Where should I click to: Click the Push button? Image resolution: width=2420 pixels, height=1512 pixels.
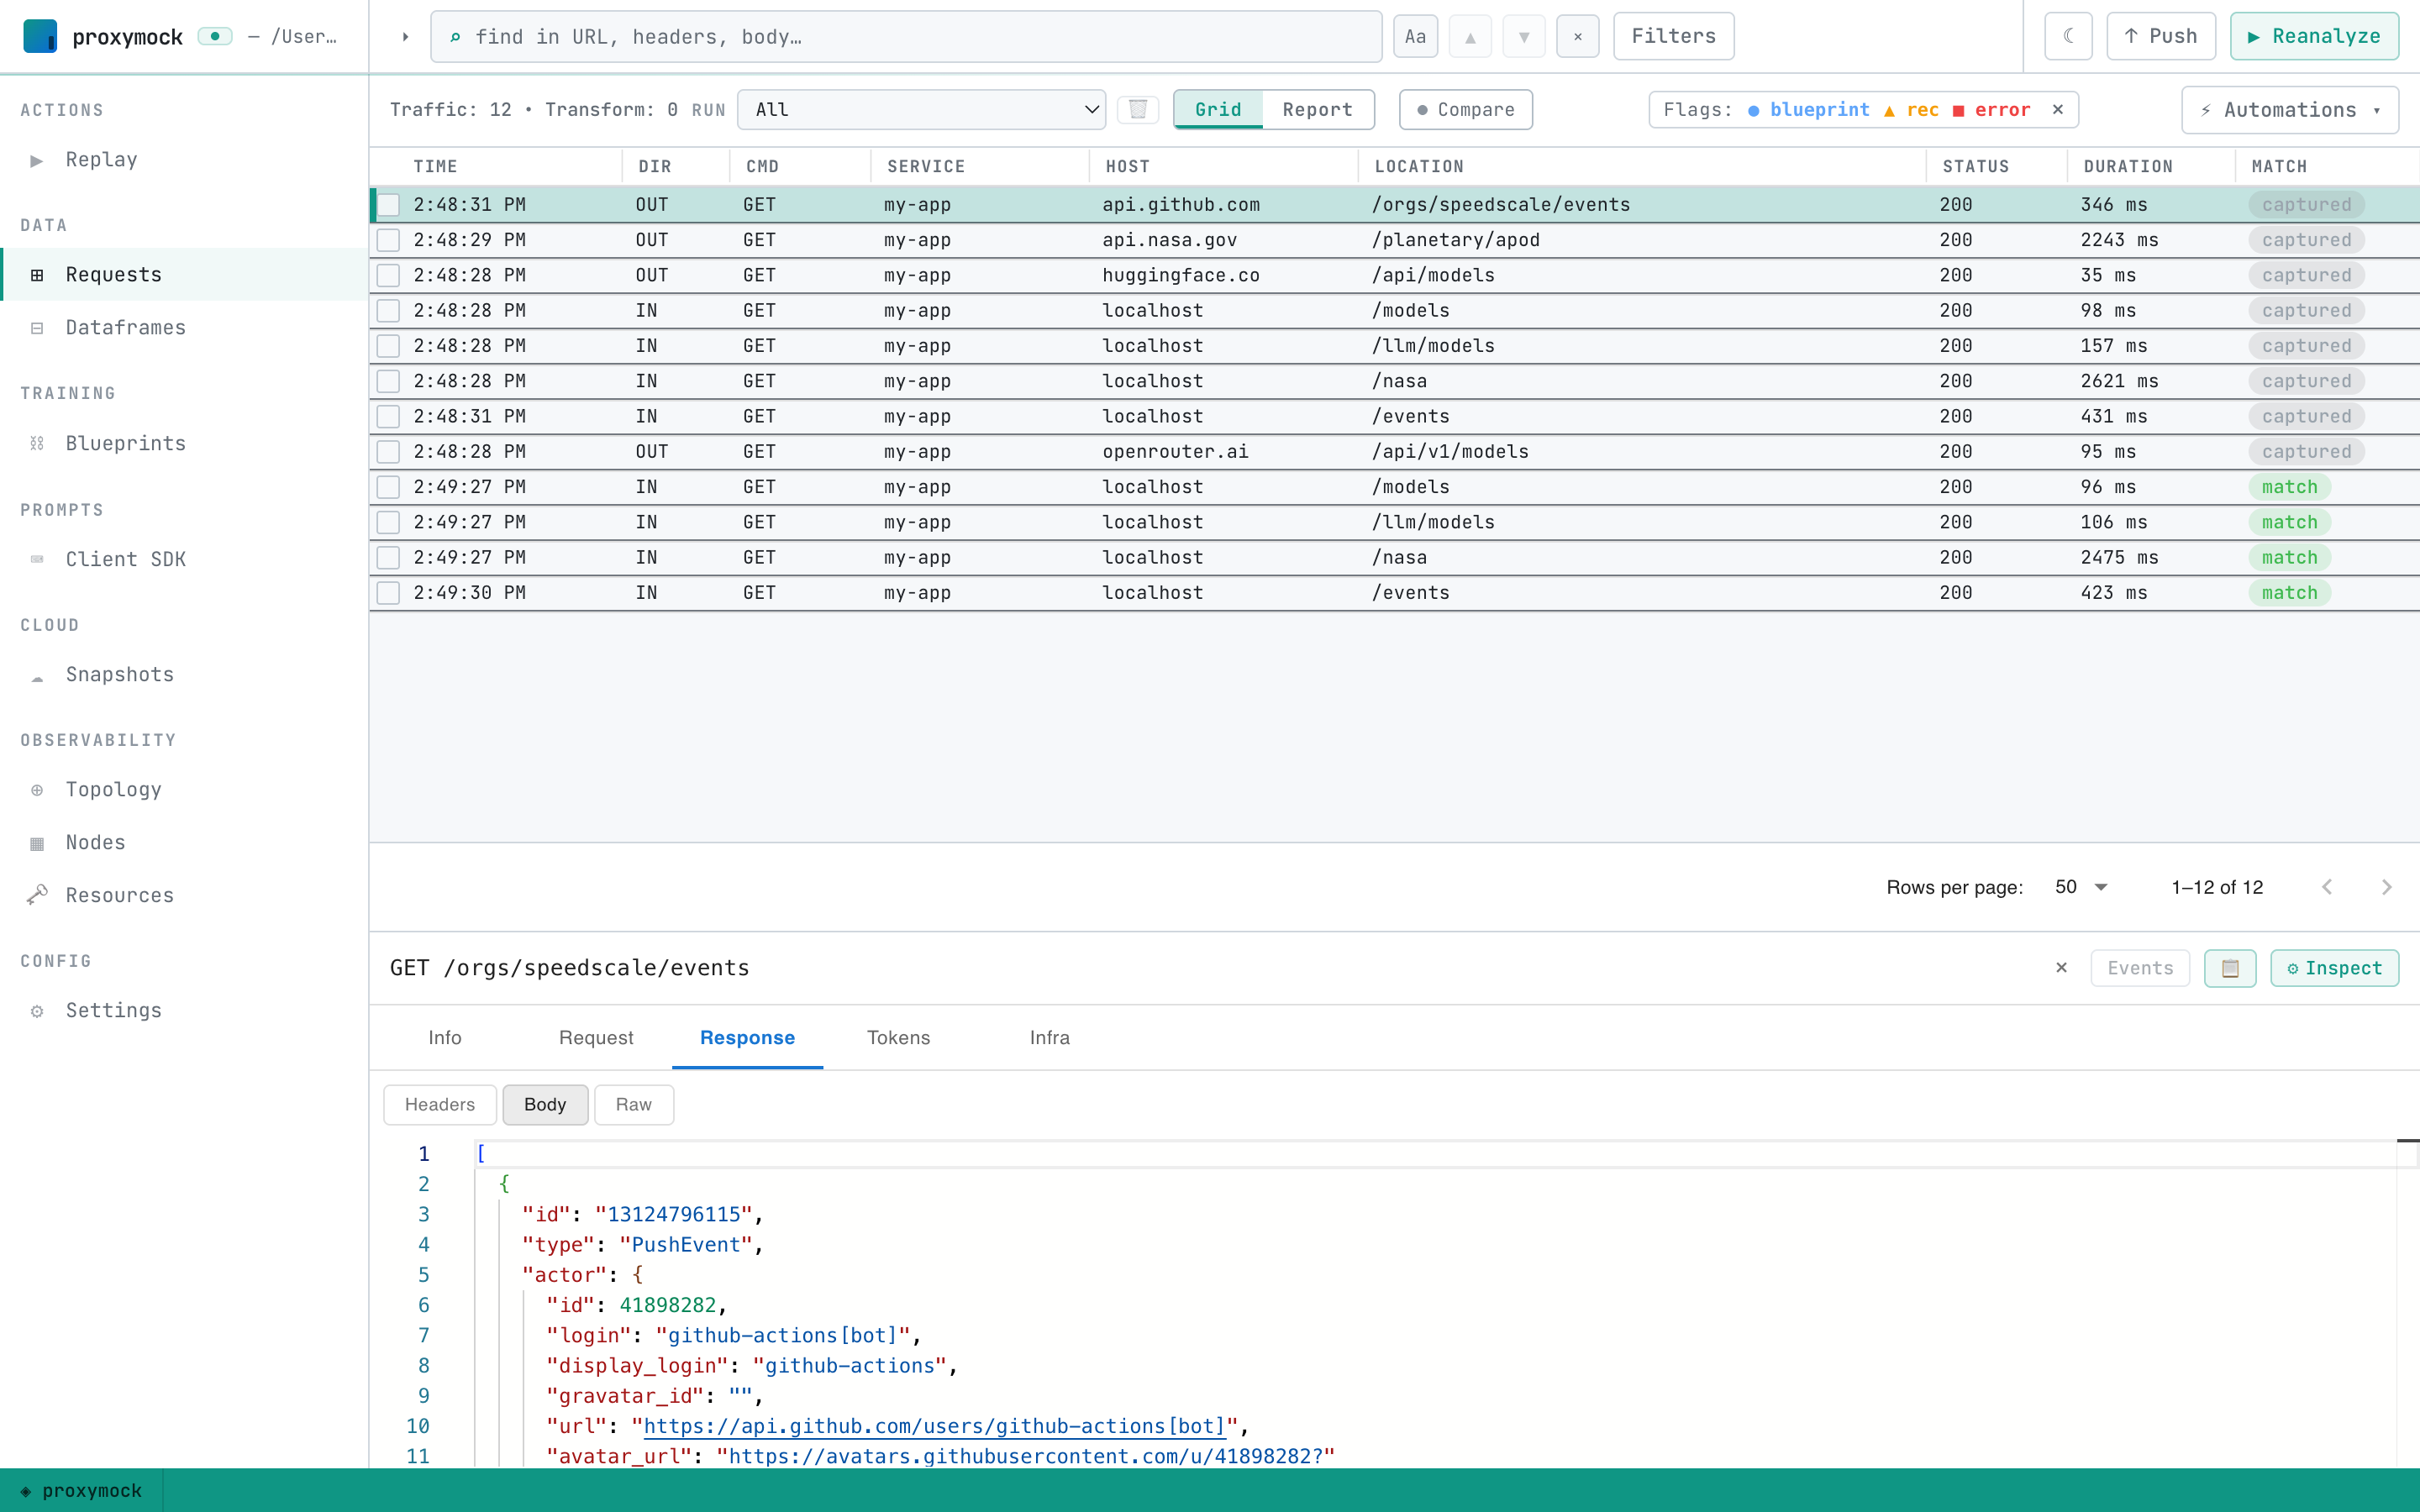[x=2161, y=36]
